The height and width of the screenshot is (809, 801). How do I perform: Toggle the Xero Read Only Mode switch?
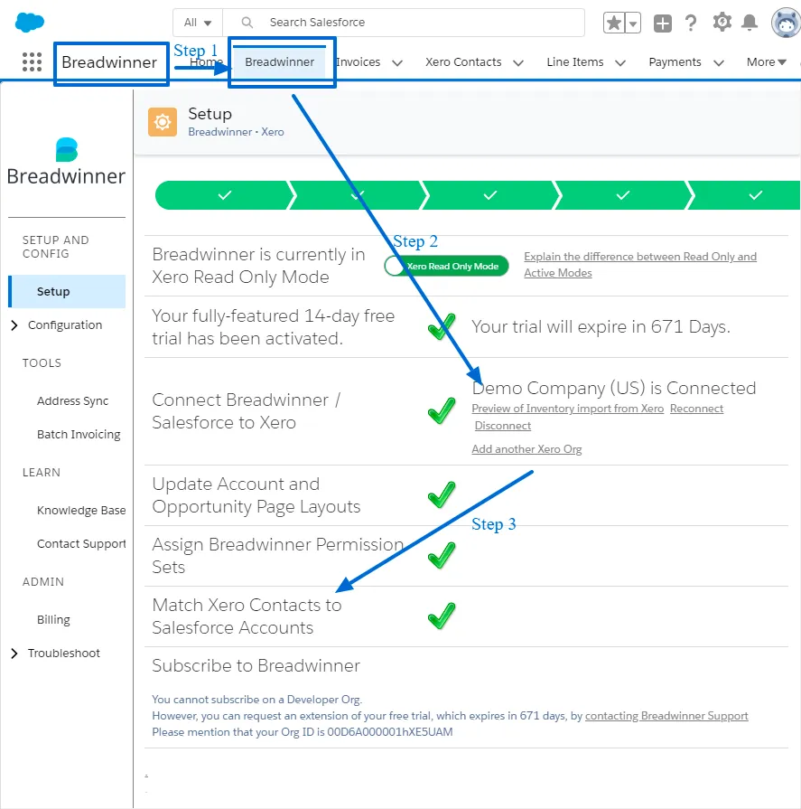pyautogui.click(x=446, y=267)
